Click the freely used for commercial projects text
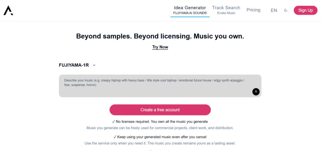Screen dimensions: 322x151 (x=160, y=128)
